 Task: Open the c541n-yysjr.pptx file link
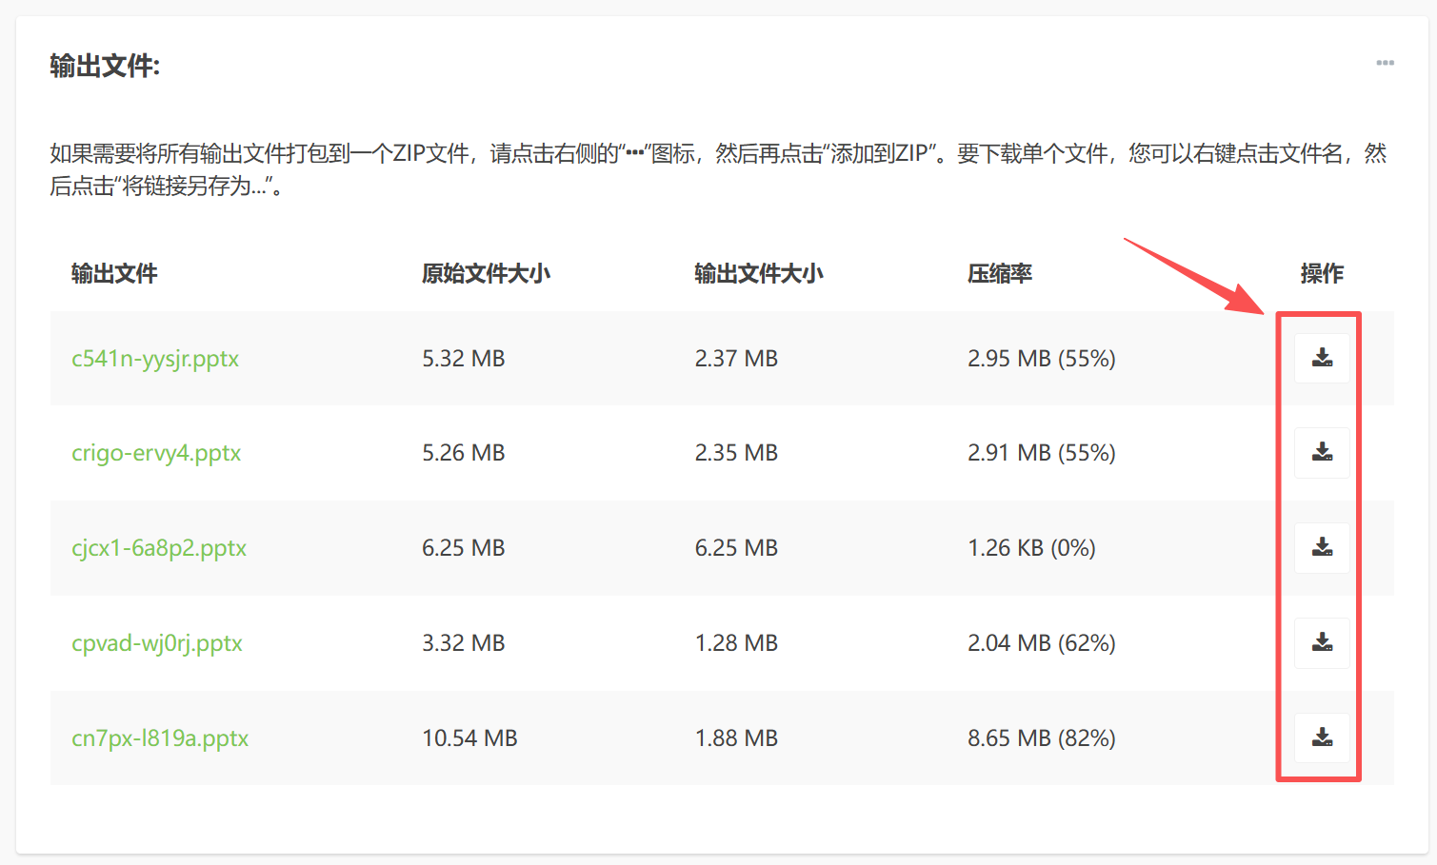(x=155, y=359)
